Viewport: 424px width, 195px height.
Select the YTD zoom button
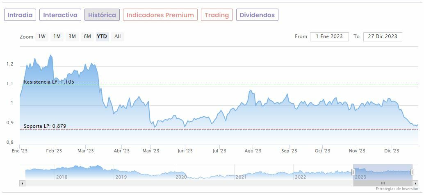(102, 36)
